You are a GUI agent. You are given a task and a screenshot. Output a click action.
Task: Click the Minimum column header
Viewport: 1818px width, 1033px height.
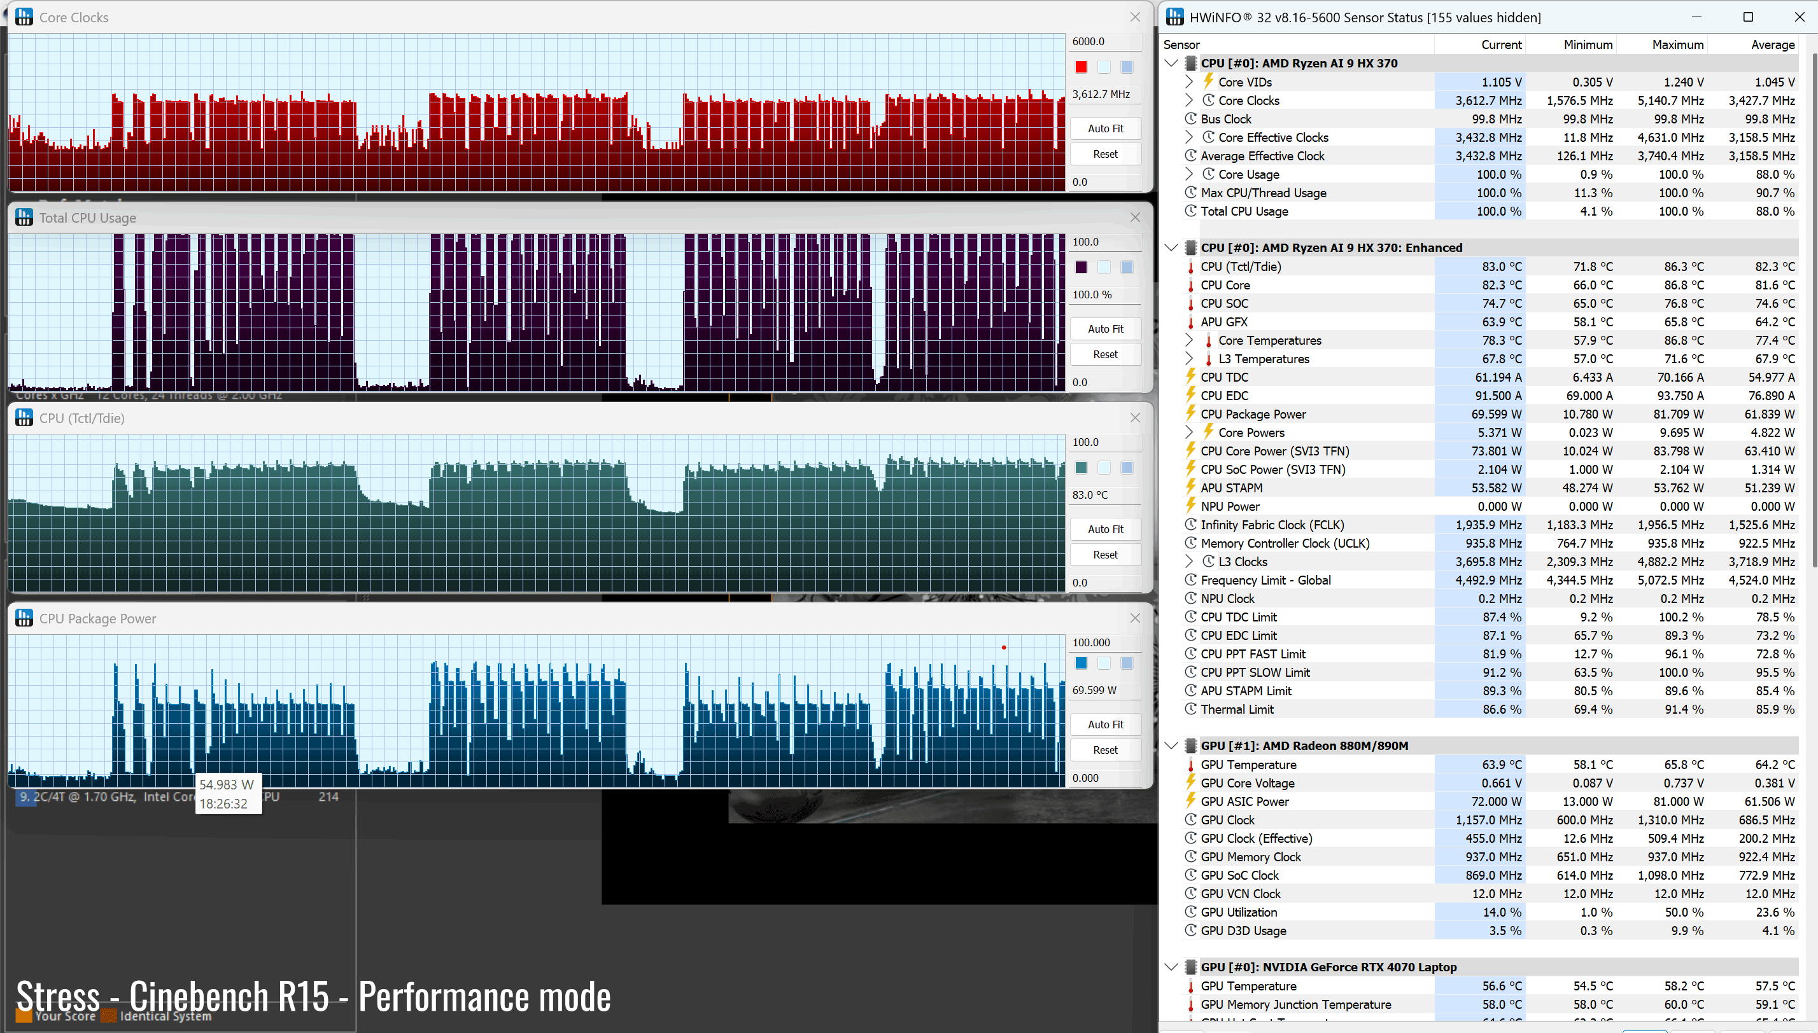[x=1570, y=45]
